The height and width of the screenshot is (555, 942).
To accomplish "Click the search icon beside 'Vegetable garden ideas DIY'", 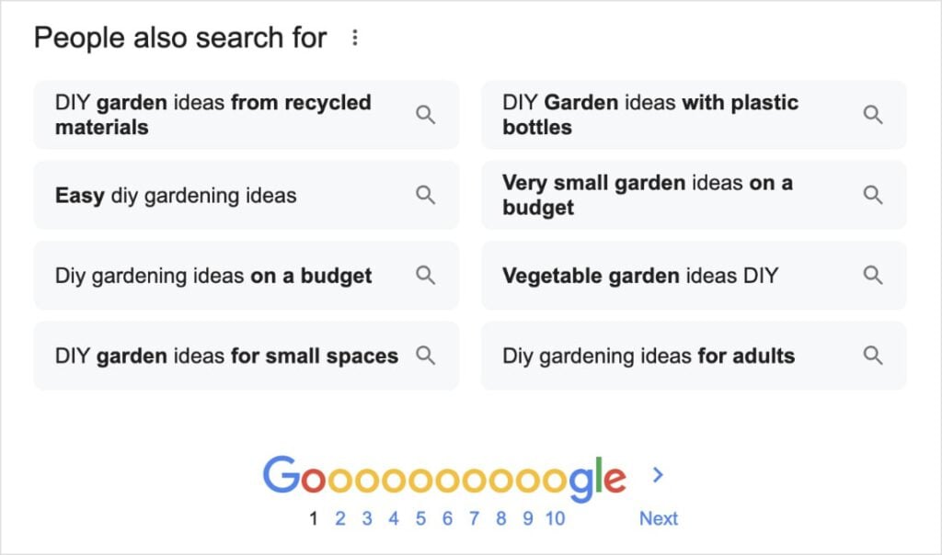I will pos(872,275).
